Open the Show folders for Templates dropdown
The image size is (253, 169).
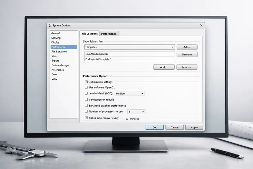tap(172, 47)
